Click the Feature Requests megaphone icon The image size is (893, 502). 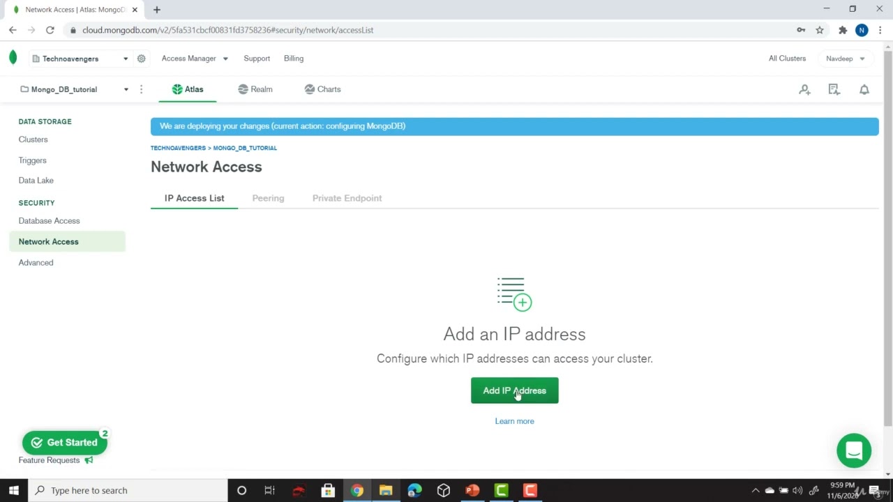pos(89,460)
